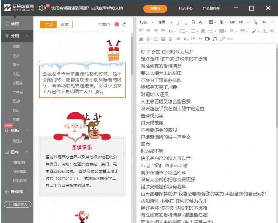The width and height of the screenshot is (278, 223).
Task: Open the help document link in header
Action: [x=87, y=8]
